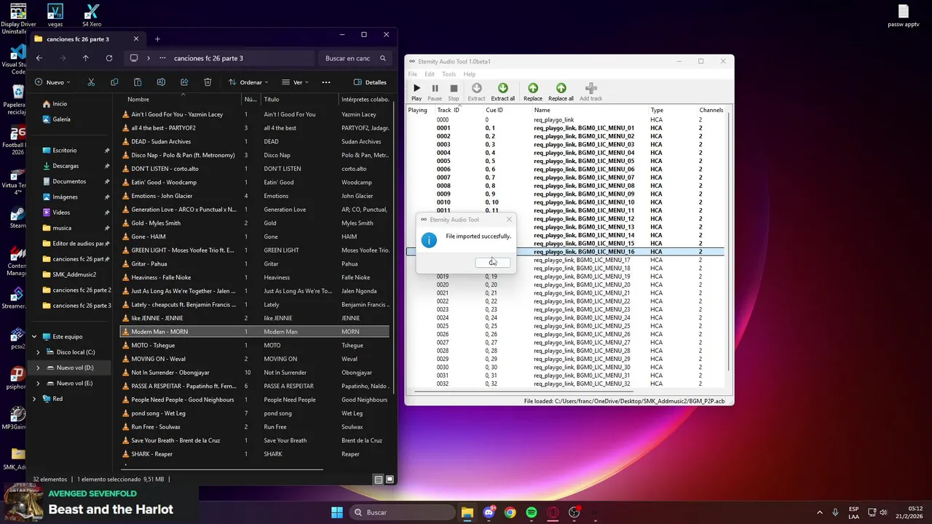The image size is (932, 524).
Task: Open the Tools menu in Eternity Audio Tool
Action: 449,74
